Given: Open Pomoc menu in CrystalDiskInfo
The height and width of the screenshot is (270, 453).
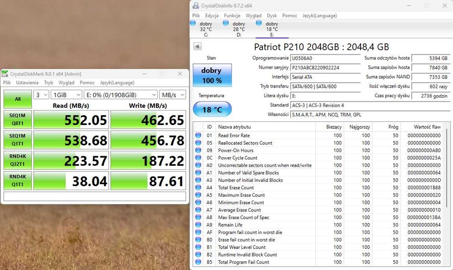Looking at the screenshot, I should pyautogui.click(x=290, y=15).
